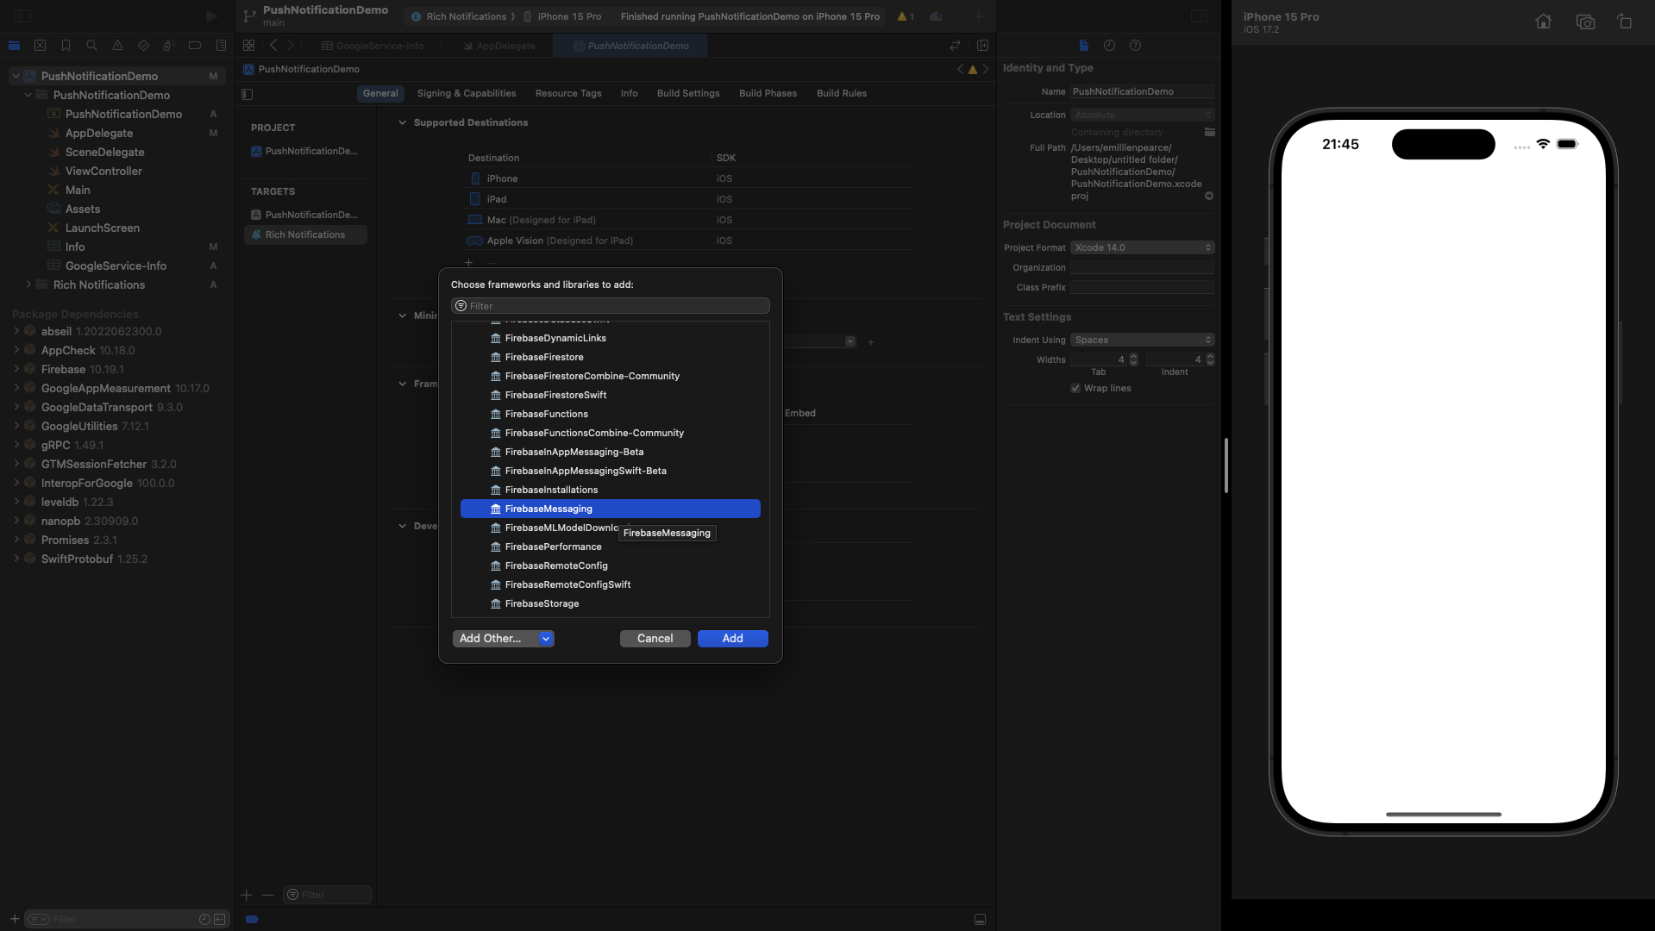Screen dimensions: 1655x931
Task: Select the Rich Notifications target
Action: click(x=305, y=234)
